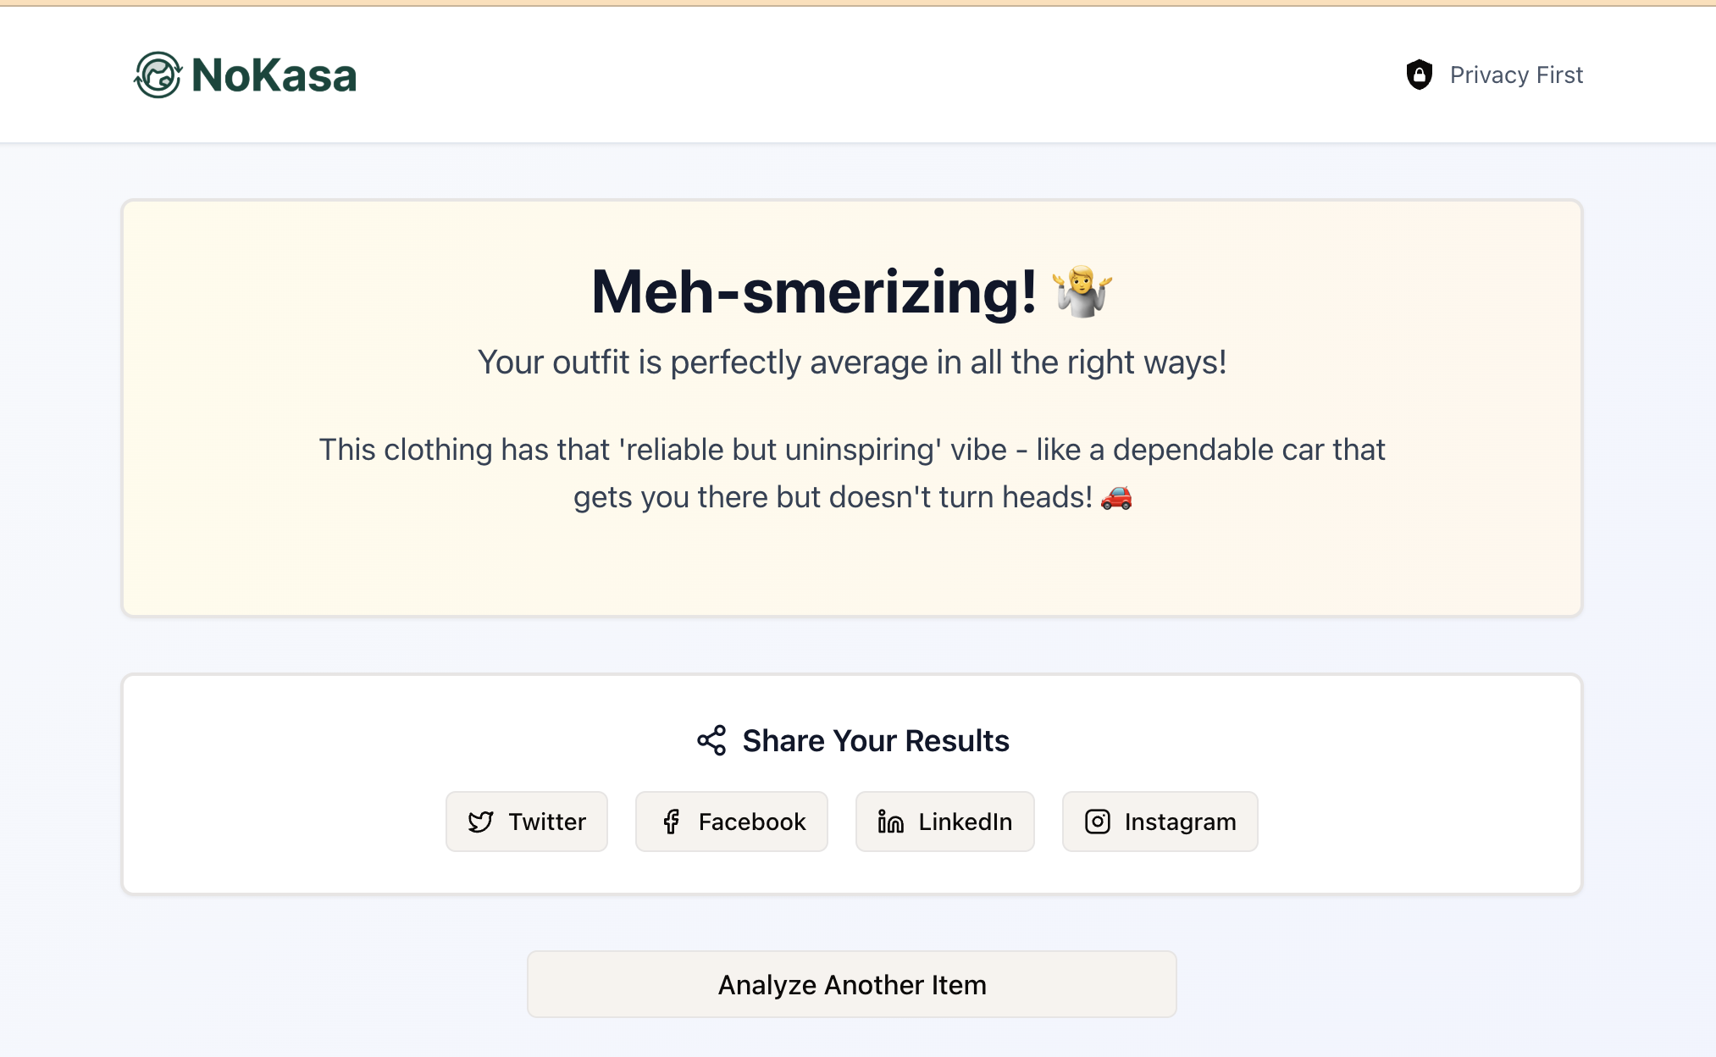
Task: Share results via the Twitter label
Action: [x=547, y=822]
